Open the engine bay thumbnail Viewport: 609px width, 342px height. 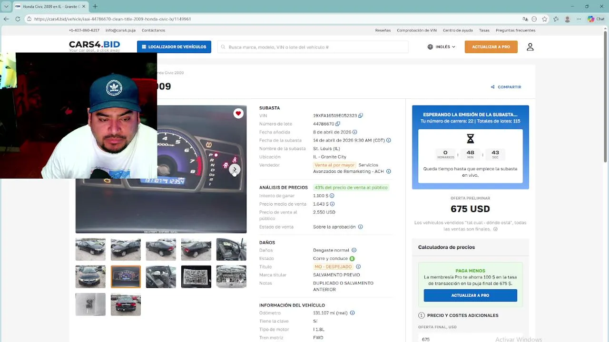[x=231, y=277]
